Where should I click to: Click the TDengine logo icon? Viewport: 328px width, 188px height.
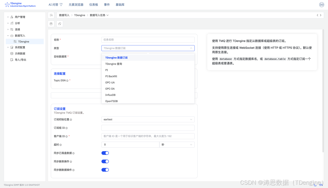click(x=7, y=5)
